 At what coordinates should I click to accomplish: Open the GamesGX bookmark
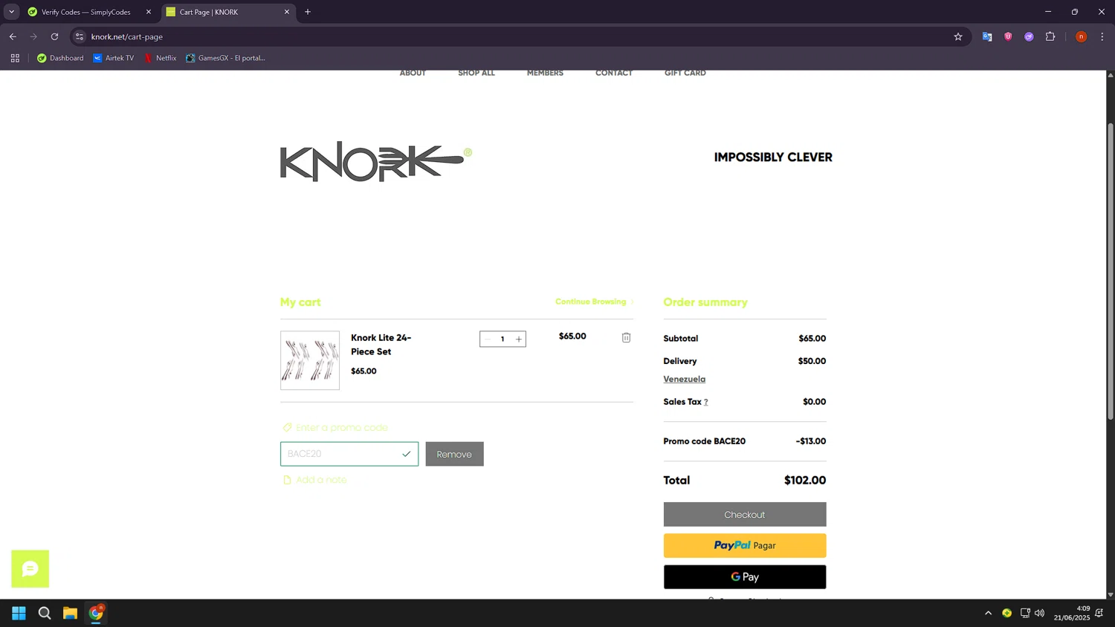[225, 58]
